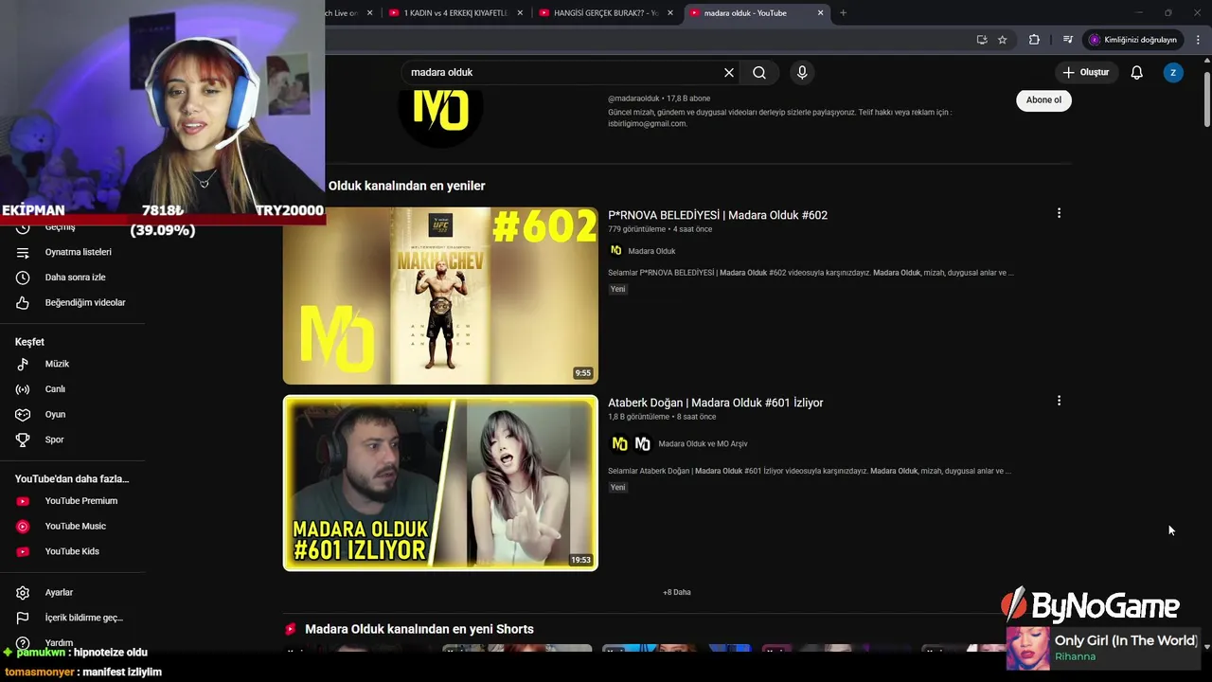The image size is (1212, 682).
Task: Click the Madara Olduk channel logo avatar
Action: [x=440, y=112]
